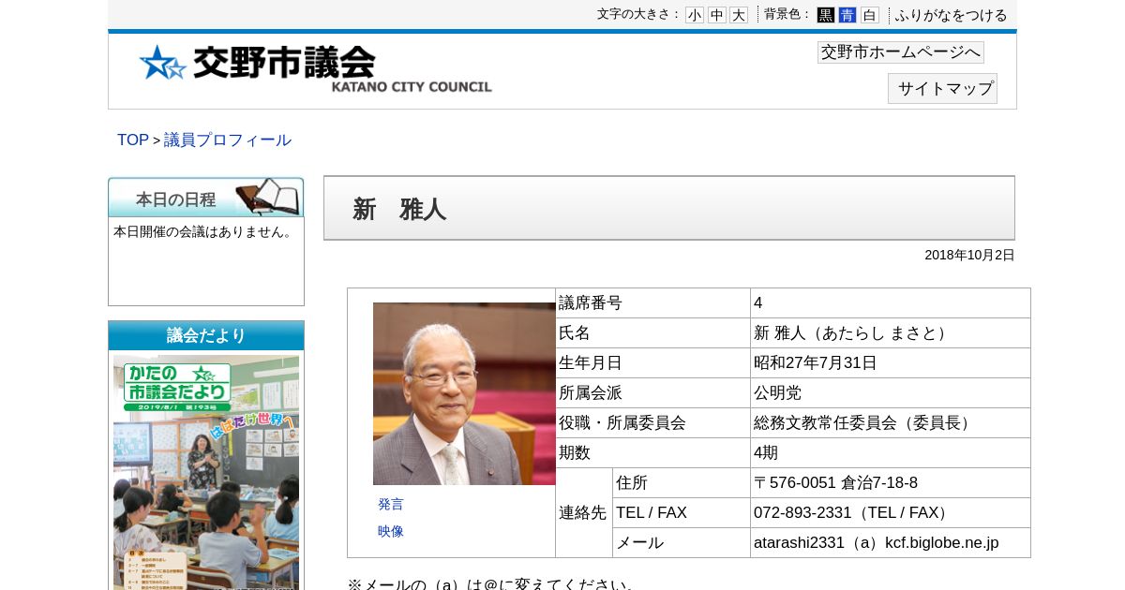Click the 役職・所属委員会 label cell
The image size is (1125, 590).
click(x=652, y=423)
